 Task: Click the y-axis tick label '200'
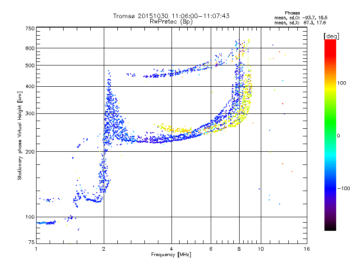coord(30,152)
